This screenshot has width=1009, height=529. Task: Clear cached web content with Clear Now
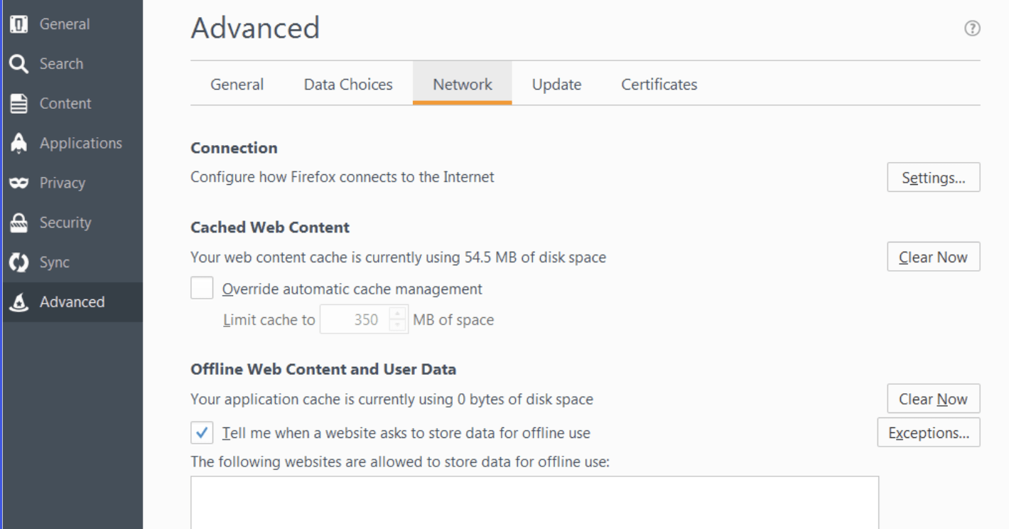(934, 257)
